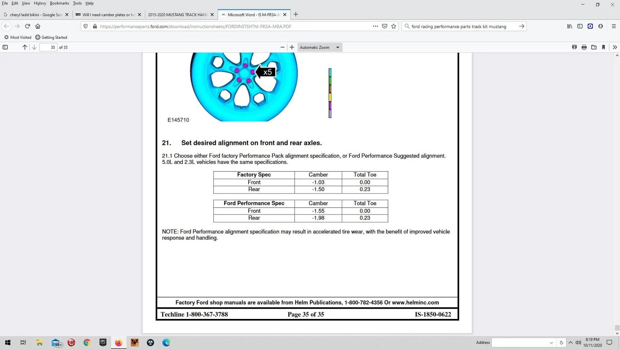
Task: Close the 2015-2020 MUSTANG TRACK tab
Action: click(x=212, y=15)
